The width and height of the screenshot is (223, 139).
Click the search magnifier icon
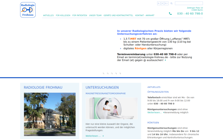(x=171, y=3)
